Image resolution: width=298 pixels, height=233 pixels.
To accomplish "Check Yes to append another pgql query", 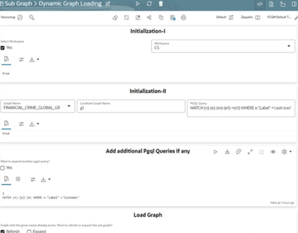I will (x=3, y=168).
